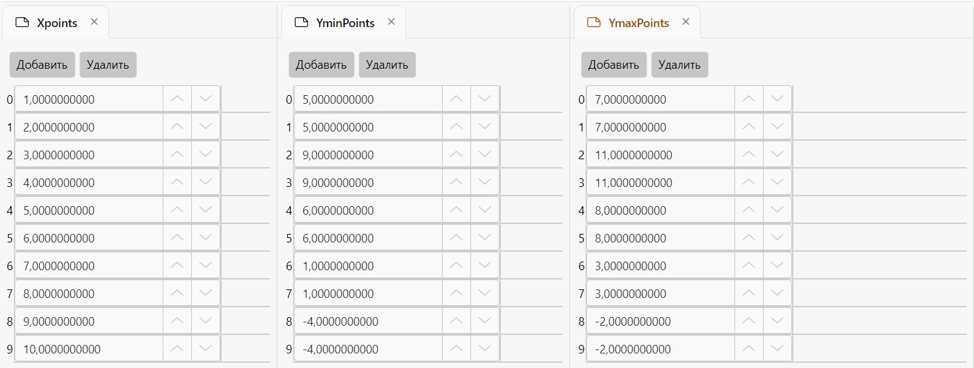Click the Xpoints tab document icon
Screen dimensions: 974x368
pos(22,22)
